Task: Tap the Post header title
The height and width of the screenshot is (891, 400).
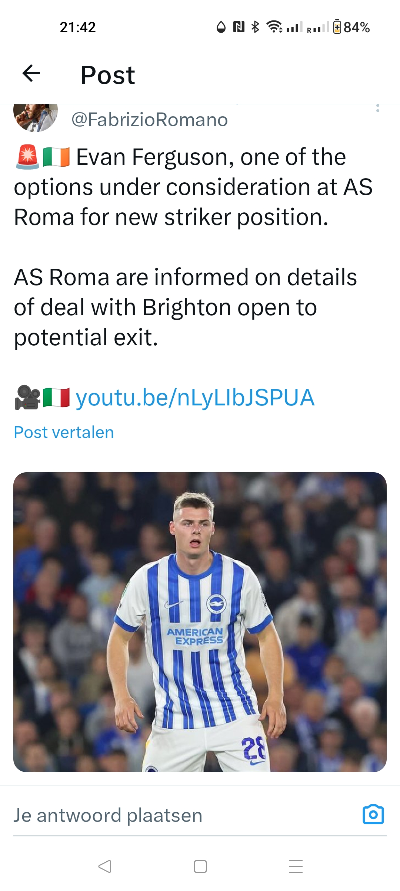Action: coord(108,75)
